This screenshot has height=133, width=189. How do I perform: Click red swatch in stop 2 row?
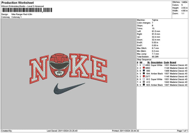144,68
